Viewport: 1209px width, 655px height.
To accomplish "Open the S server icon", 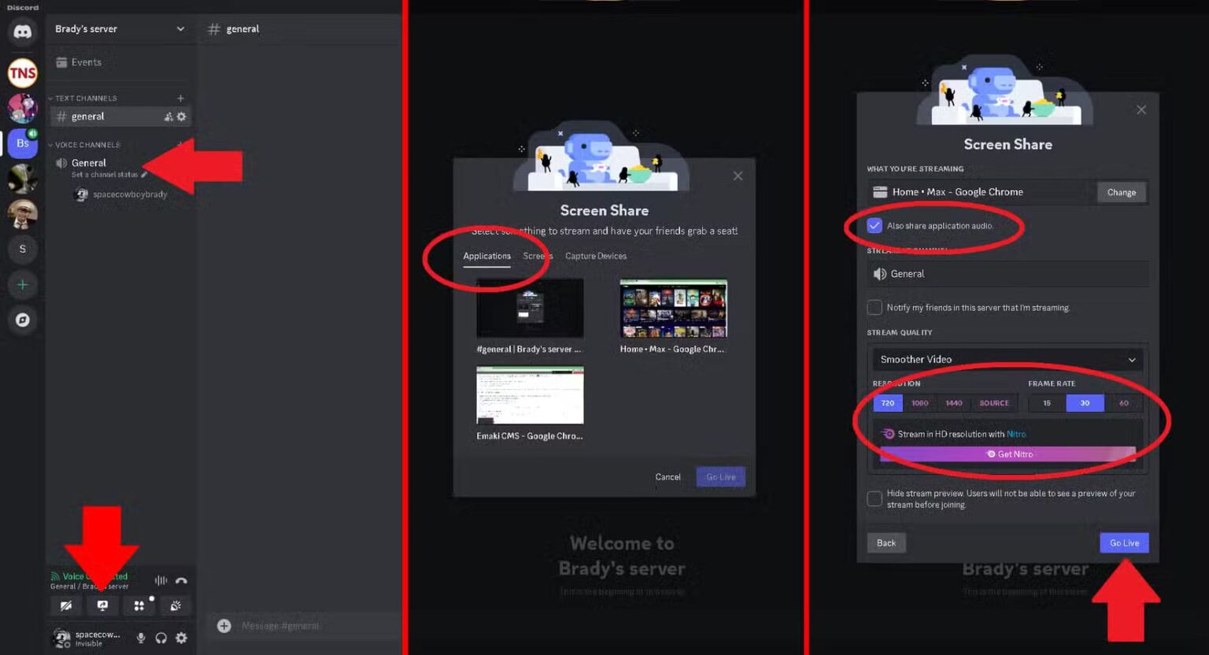I will tap(23, 249).
